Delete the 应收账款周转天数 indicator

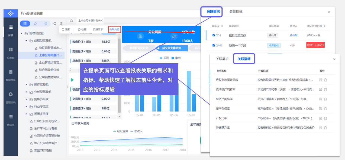325,80
